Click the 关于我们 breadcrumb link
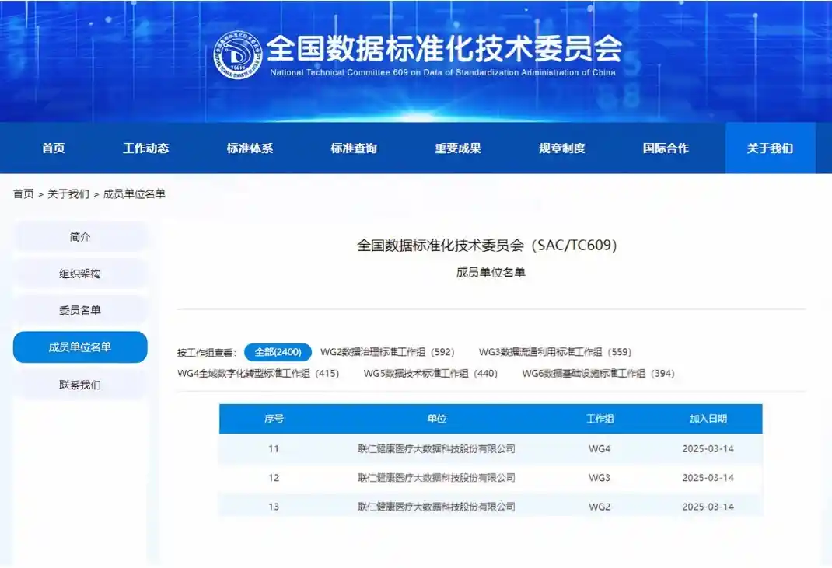The width and height of the screenshot is (832, 568). [x=68, y=193]
